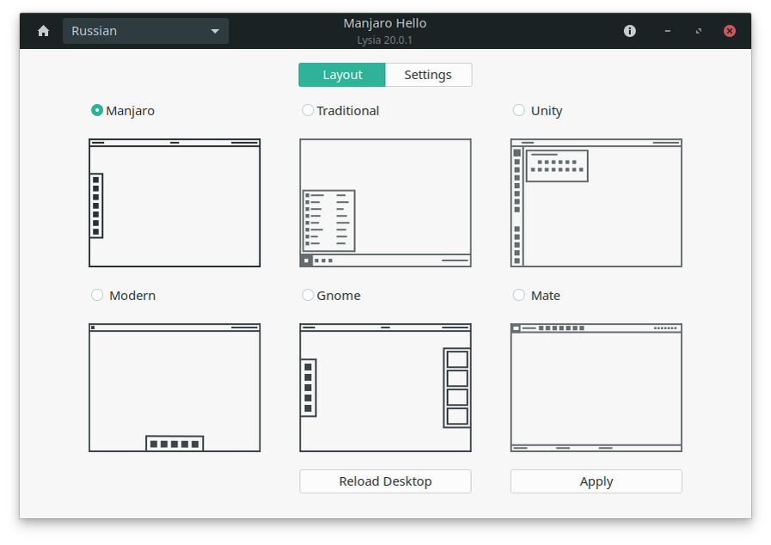This screenshot has height=545, width=771.
Task: Click the Manjaro layout preview image
Action: 174,203
